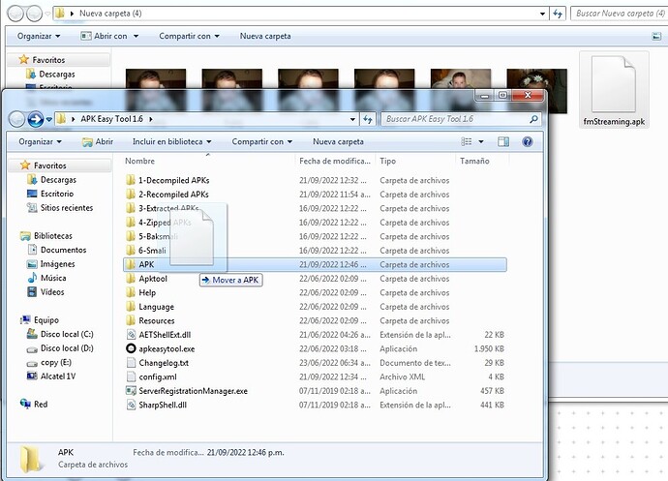Click the back navigation arrow
This screenshot has width=668, height=481.
[17, 119]
